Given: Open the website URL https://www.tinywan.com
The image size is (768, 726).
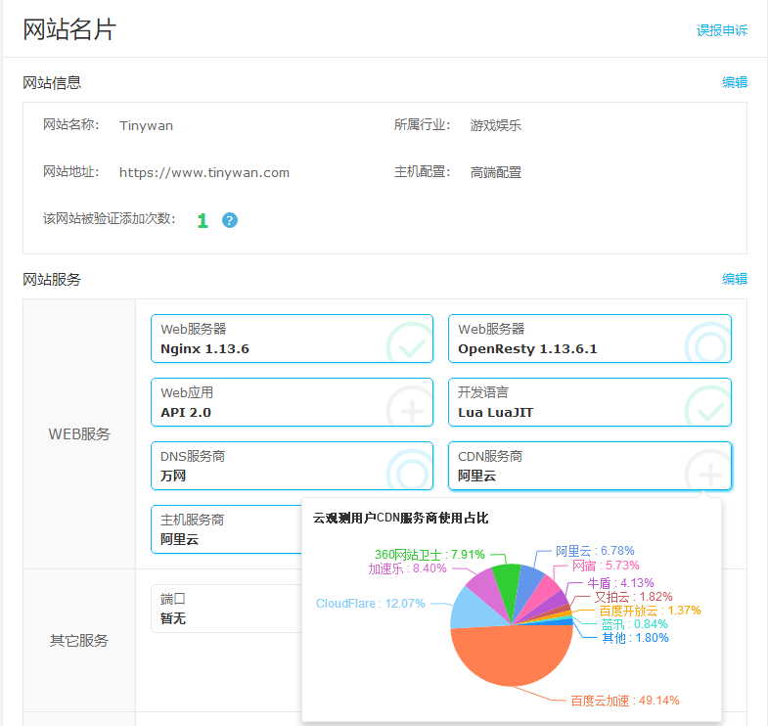Looking at the screenshot, I should [204, 172].
